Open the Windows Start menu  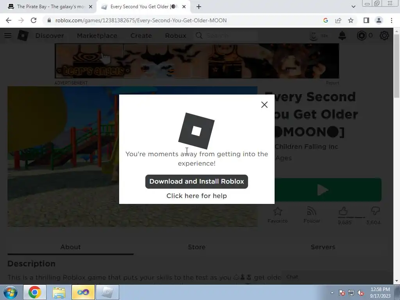pyautogui.click(x=10, y=292)
